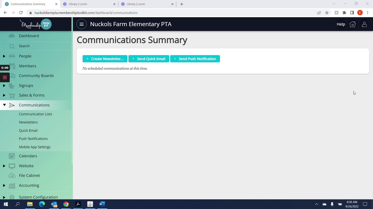The image size is (373, 209).
Task: Expand the People section arrow
Action: point(4,56)
